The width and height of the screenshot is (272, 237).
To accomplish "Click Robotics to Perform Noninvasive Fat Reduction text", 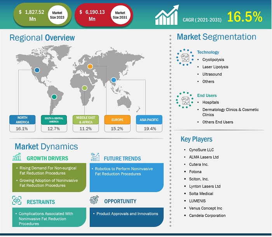I will [x=124, y=171].
